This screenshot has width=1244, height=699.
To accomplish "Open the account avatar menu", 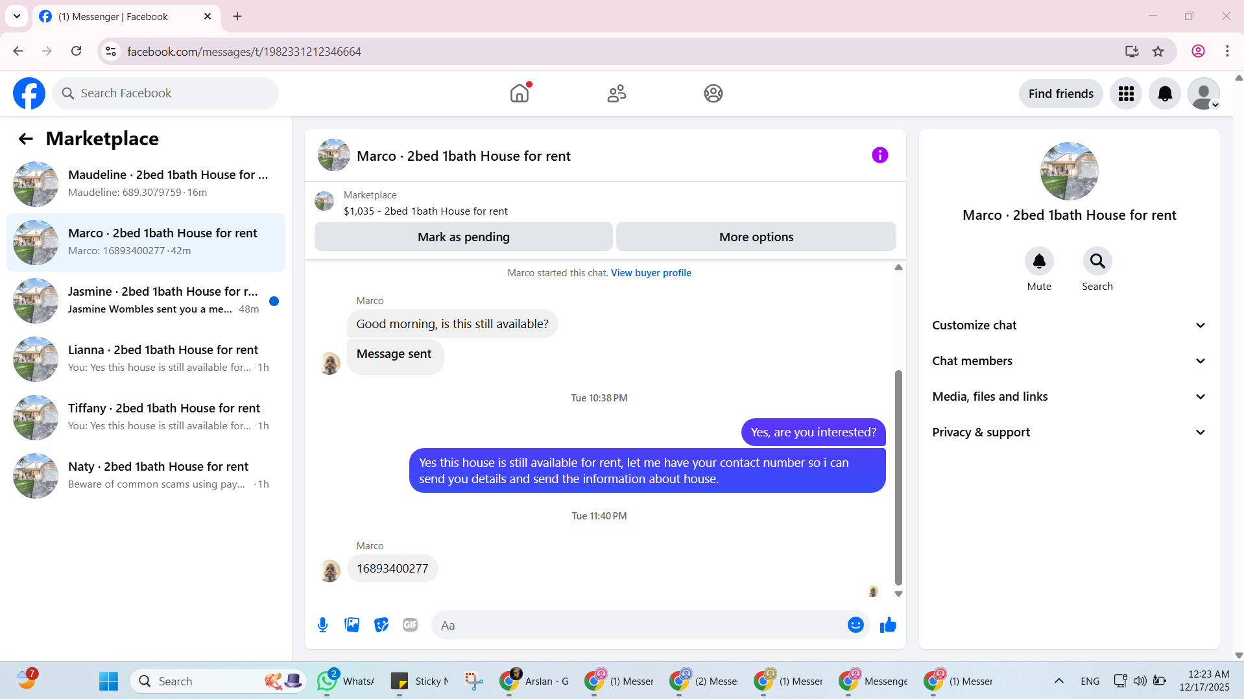I will [1204, 94].
